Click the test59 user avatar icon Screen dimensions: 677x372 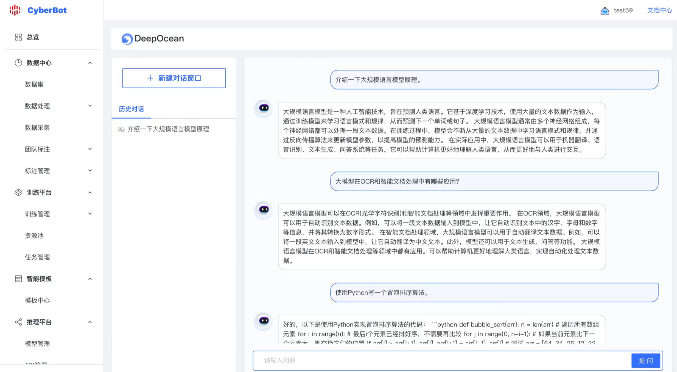pos(605,11)
